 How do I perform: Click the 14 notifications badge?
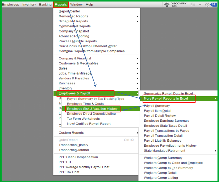click(x=213, y=4)
